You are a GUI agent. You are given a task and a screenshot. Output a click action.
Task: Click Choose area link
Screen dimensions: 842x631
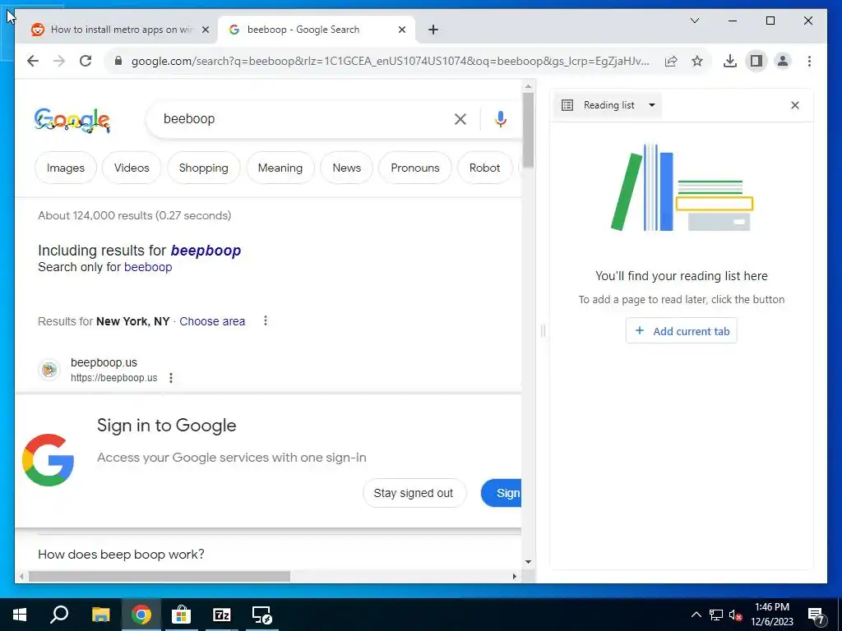[212, 321]
